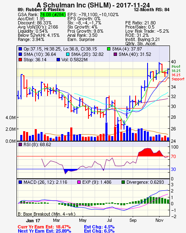Click the green Divergence legend swatch

[123, 182]
